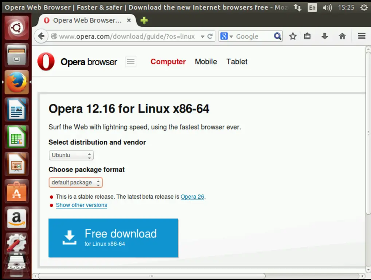
Task: Click the Free download button
Action: point(113,238)
